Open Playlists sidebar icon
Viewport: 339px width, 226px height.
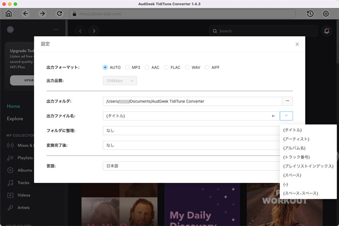point(10,158)
